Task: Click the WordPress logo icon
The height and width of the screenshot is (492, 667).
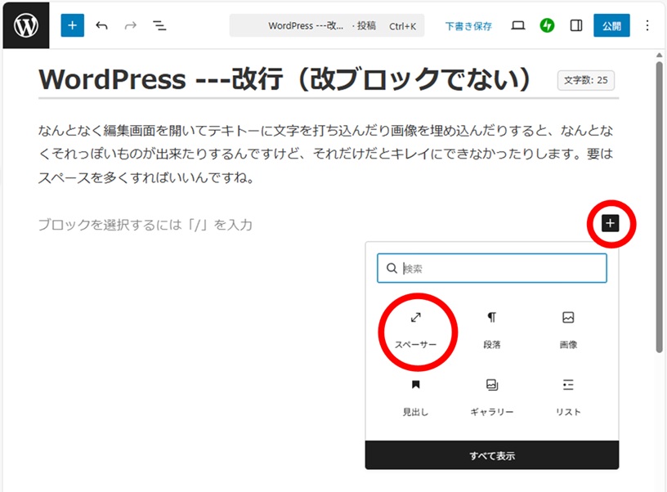Action: tap(25, 25)
